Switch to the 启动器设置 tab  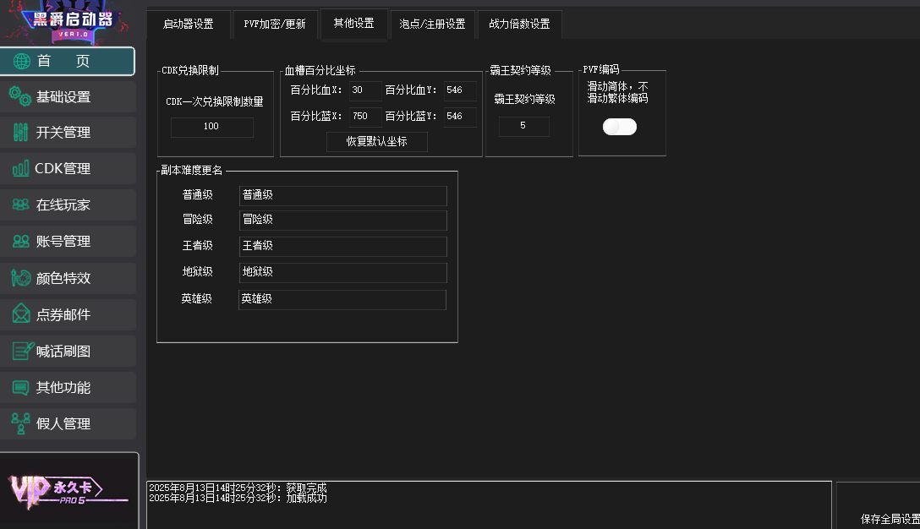tap(188, 25)
